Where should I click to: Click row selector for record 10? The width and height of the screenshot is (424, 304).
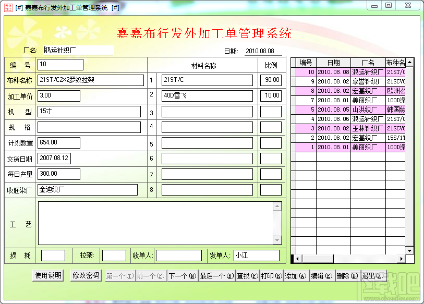pos(294,72)
